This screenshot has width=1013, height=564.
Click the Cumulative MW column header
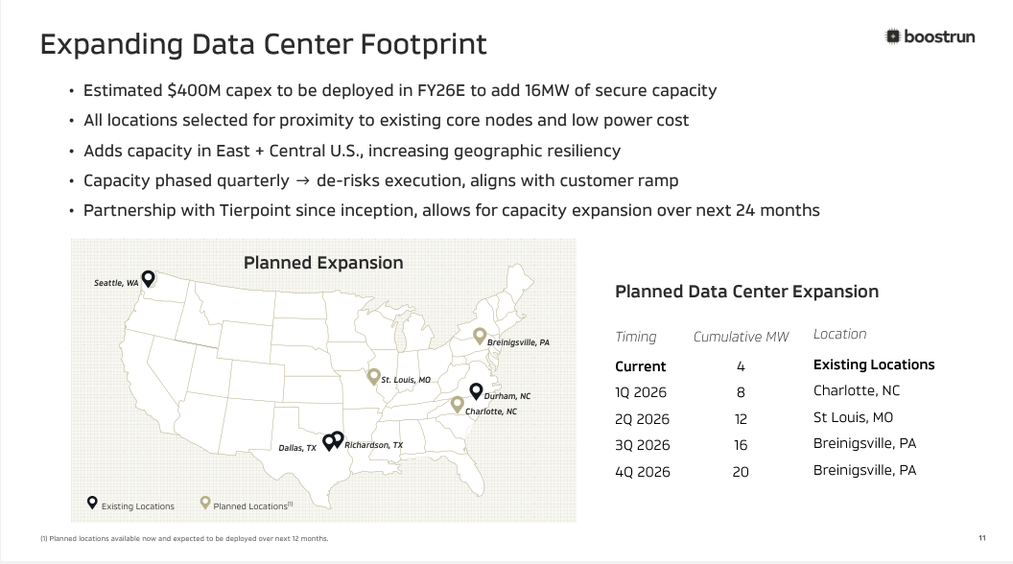coord(741,337)
